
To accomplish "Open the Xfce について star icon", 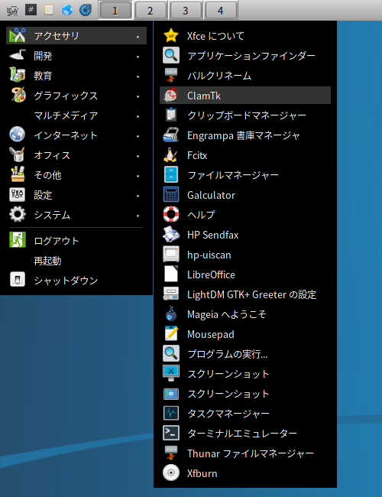I will pyautogui.click(x=171, y=35).
